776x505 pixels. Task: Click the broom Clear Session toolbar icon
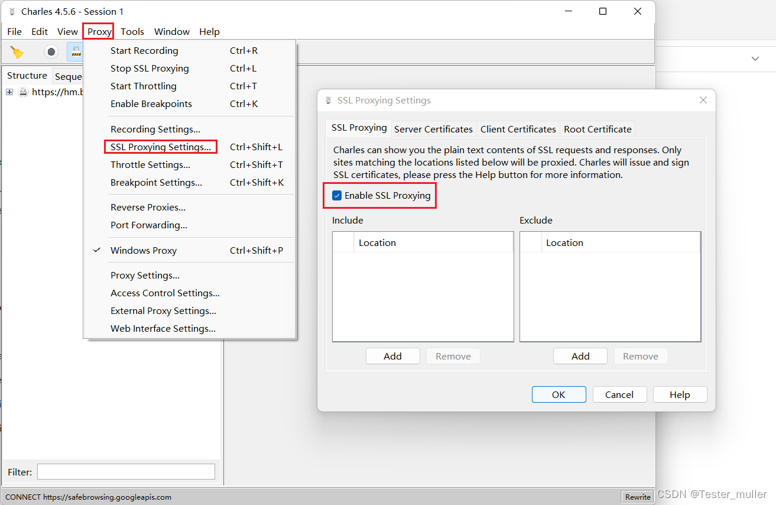click(x=17, y=52)
